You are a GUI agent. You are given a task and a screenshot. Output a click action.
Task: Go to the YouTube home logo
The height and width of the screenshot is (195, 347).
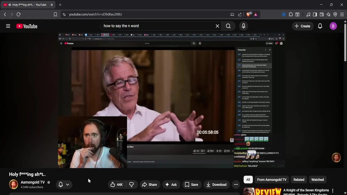27,26
